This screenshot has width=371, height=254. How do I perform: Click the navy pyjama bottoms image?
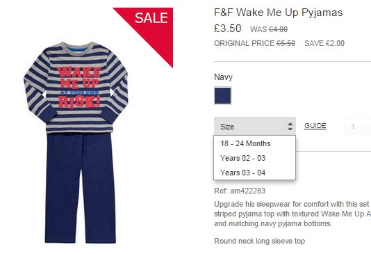pyautogui.click(x=81, y=188)
